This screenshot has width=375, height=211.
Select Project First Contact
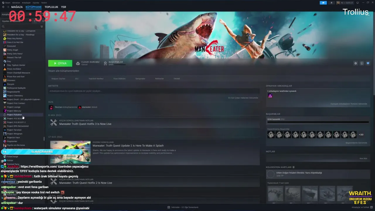pos(16,103)
